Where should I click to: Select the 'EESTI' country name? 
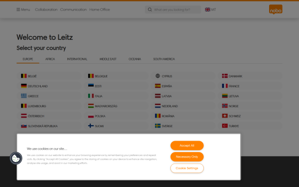click(x=98, y=86)
